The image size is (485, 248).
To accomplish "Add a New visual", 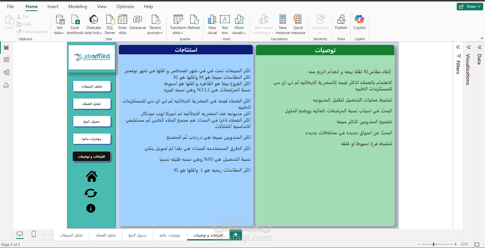I will (212, 24).
